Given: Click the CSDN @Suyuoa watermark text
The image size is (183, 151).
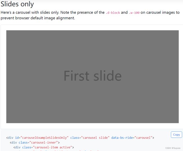Looking at the screenshot, I should point(173,148).
